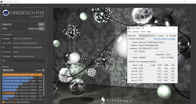Click the CPUID value 0x806EB

[144, 58]
